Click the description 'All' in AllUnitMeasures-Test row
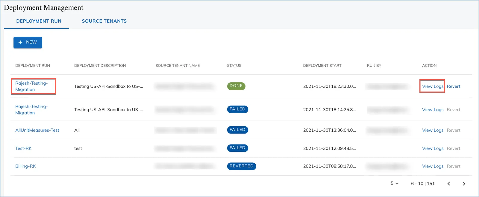Image resolution: width=479 pixels, height=197 pixels. click(77, 130)
